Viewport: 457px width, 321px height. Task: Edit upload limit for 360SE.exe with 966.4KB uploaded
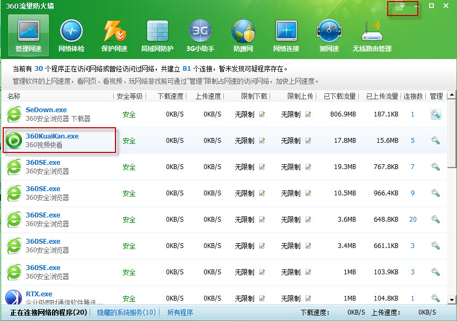(x=308, y=193)
